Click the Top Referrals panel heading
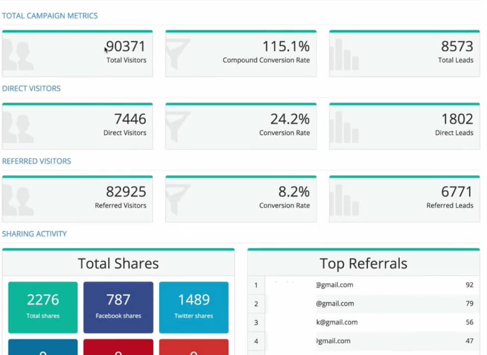Image resolution: width=487 pixels, height=355 pixels. 363,264
